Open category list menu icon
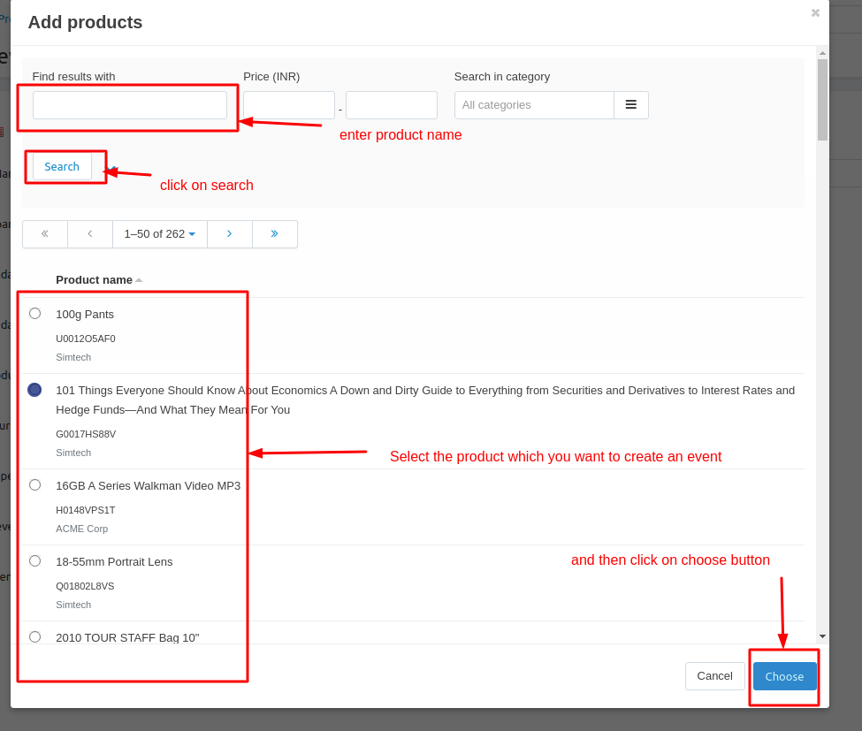 click(631, 105)
